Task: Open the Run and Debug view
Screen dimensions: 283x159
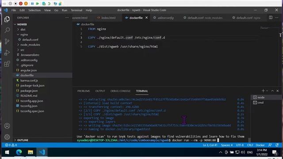Action: click(x=7, y=53)
